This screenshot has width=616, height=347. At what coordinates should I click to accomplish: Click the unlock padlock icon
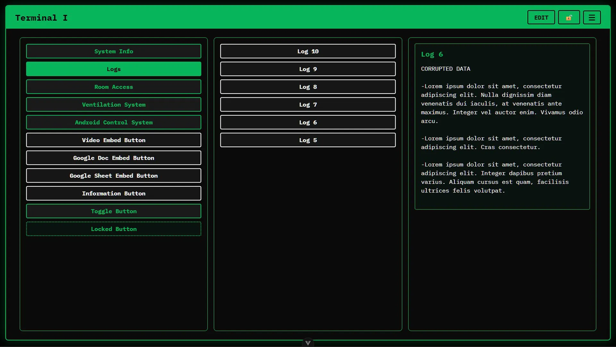[569, 18]
